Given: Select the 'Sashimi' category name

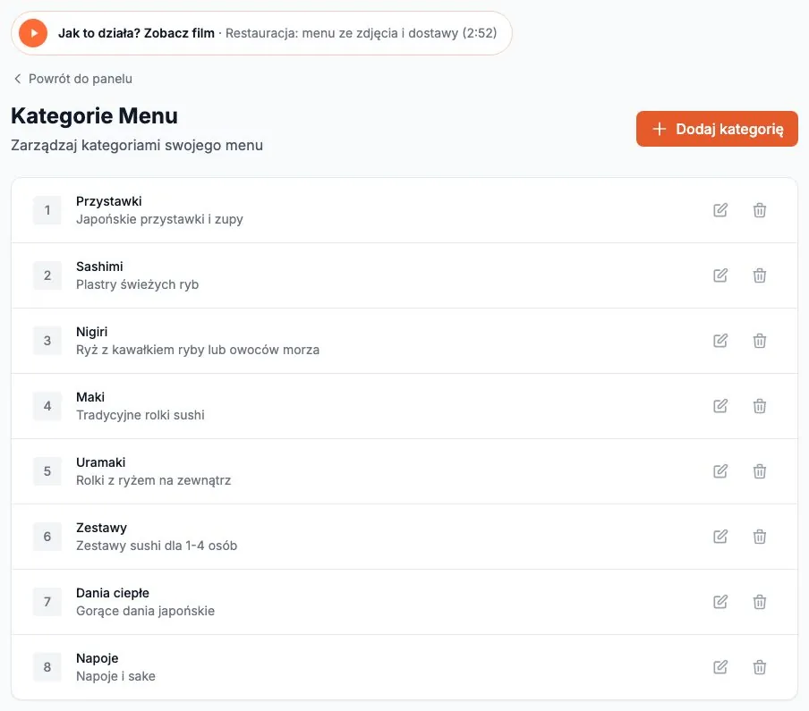Looking at the screenshot, I should tap(99, 267).
